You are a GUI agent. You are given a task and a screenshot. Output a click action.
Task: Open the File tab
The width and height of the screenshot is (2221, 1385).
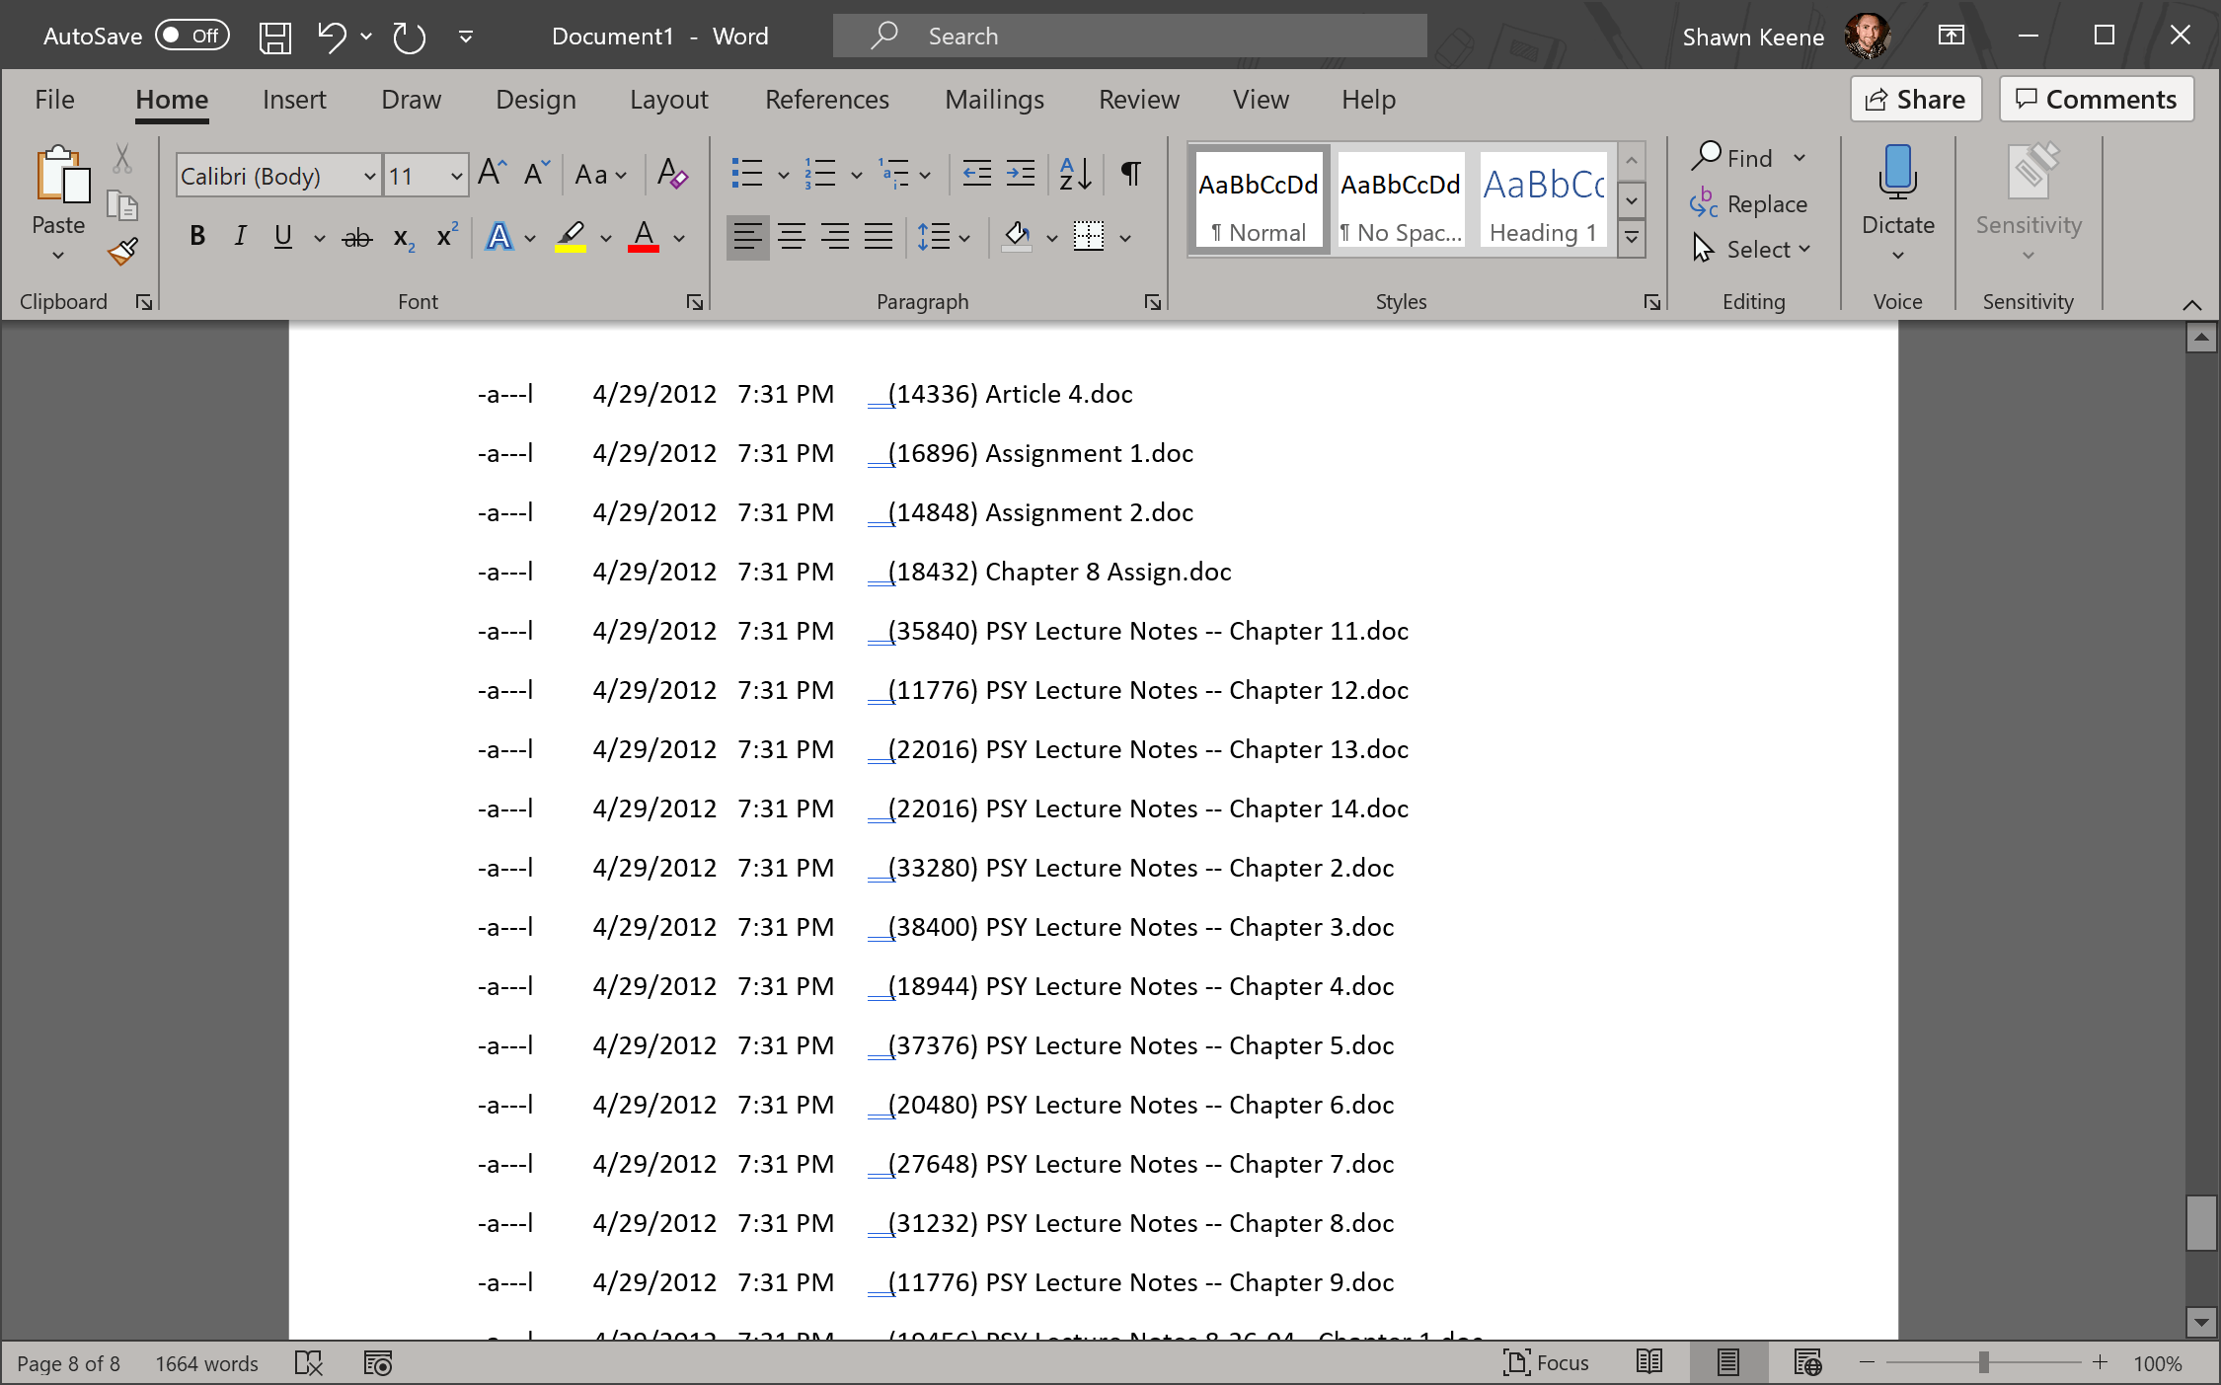[x=54, y=100]
